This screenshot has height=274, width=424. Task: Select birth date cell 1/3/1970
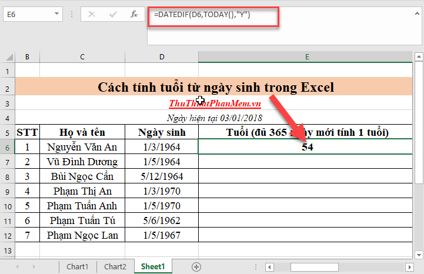click(162, 191)
